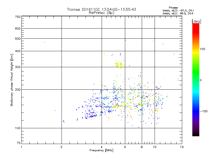The height and width of the screenshot is (160, 214).
Task: Click the colorbar '100' tick label
Action: coord(202,49)
